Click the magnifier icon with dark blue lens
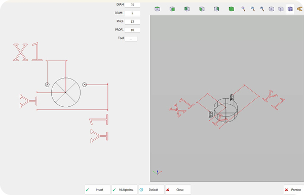 [262, 9]
